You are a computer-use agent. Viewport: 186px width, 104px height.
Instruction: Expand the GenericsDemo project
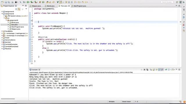coord(2,40)
